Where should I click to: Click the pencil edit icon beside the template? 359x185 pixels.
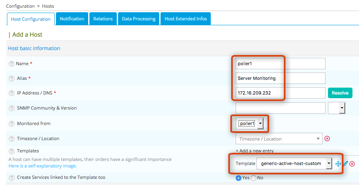(x=346, y=164)
